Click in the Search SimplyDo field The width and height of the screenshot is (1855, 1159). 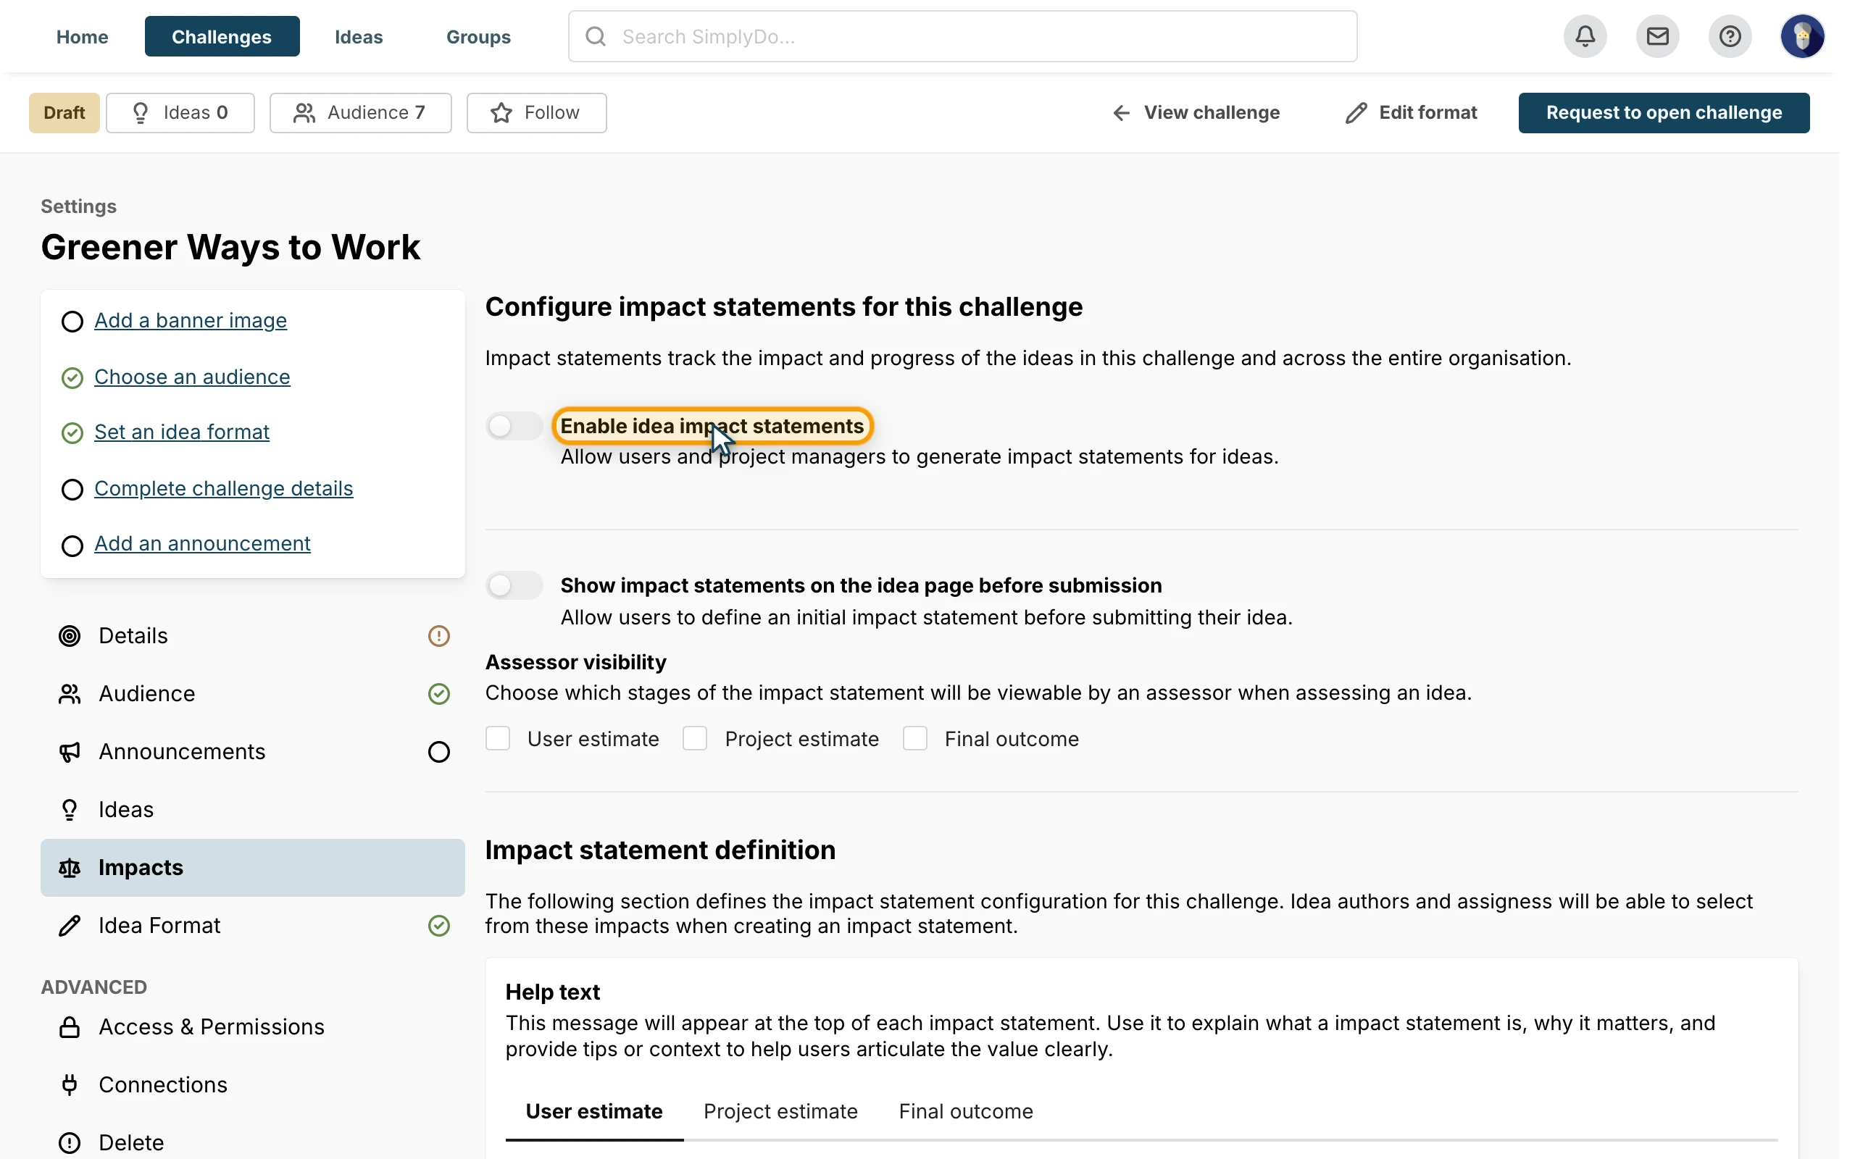(962, 36)
